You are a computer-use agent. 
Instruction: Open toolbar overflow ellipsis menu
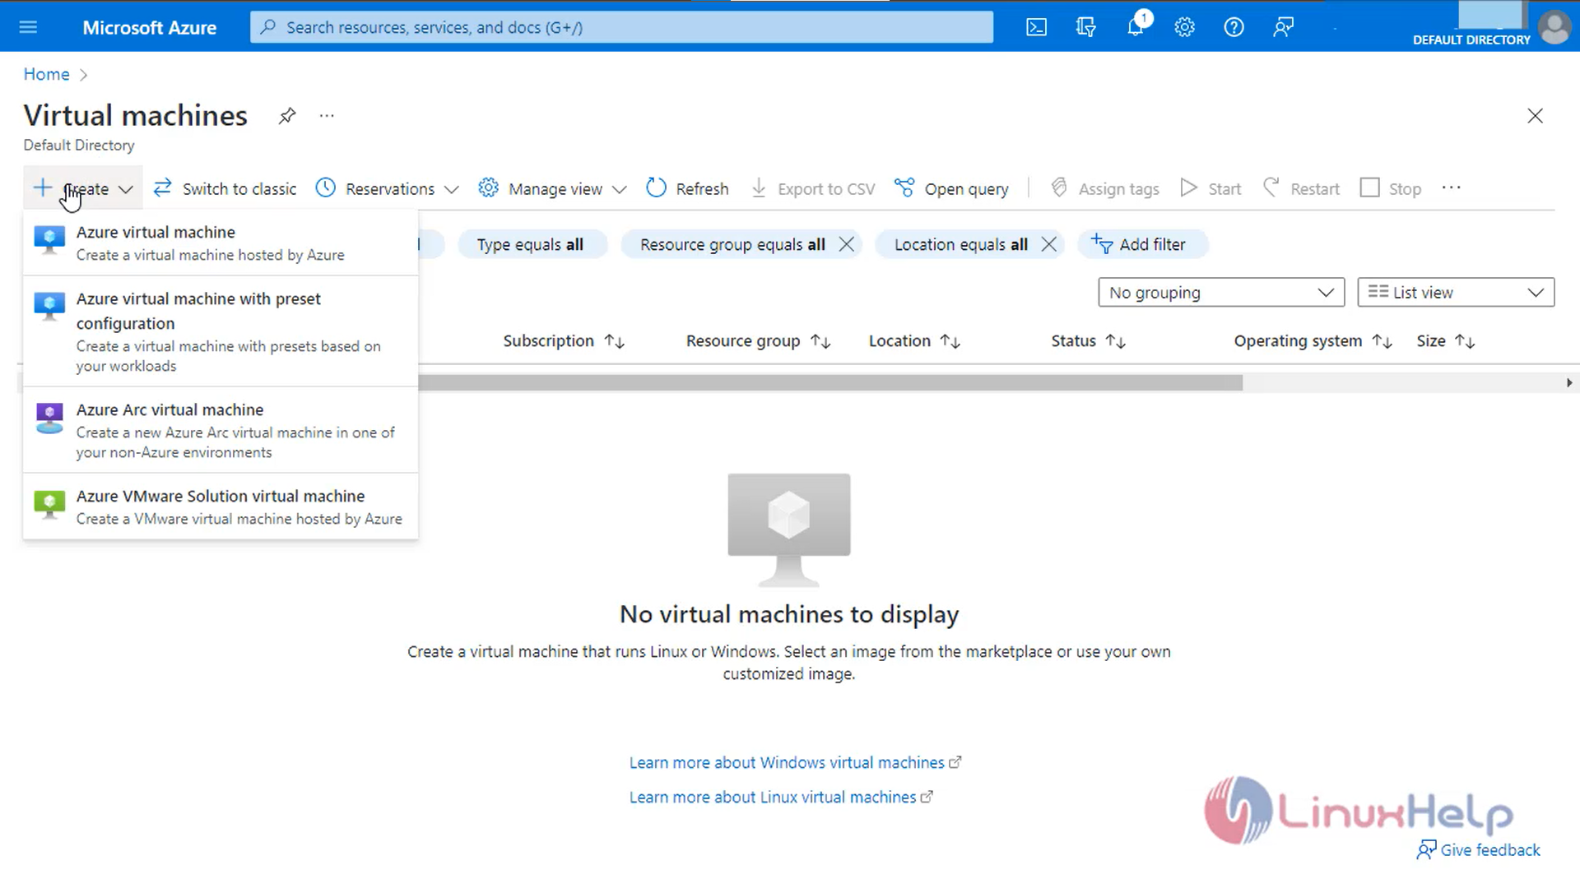(x=1451, y=188)
